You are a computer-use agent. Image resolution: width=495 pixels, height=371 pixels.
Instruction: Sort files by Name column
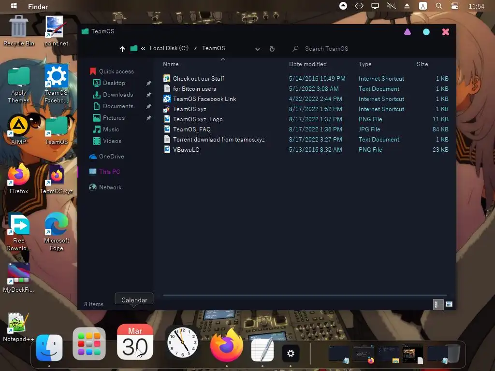pos(171,64)
